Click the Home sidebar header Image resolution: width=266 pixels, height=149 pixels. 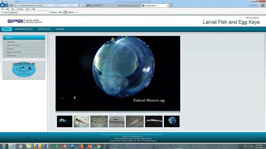click(x=24, y=37)
